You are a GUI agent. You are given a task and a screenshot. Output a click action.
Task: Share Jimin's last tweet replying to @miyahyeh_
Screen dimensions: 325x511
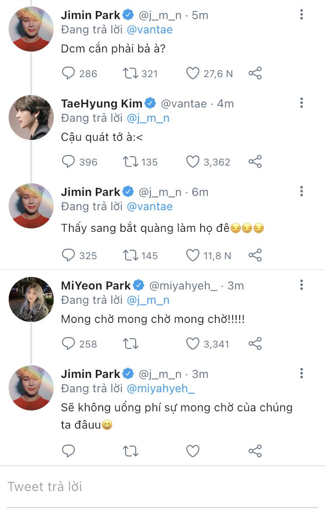click(255, 451)
